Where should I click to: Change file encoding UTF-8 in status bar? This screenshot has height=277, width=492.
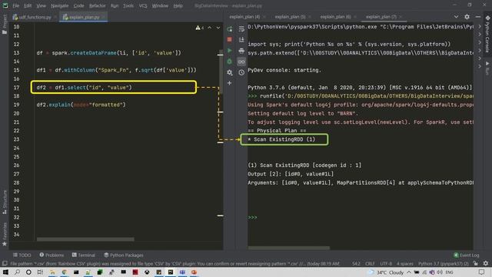pyautogui.click(x=386, y=263)
